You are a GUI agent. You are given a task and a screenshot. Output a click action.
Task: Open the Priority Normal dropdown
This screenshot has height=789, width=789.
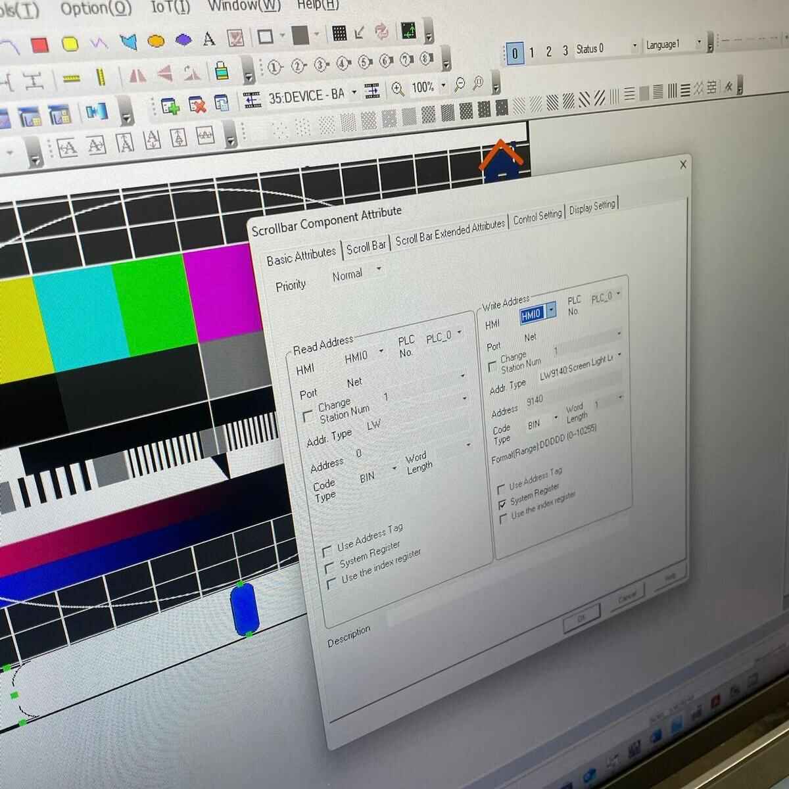tap(378, 269)
